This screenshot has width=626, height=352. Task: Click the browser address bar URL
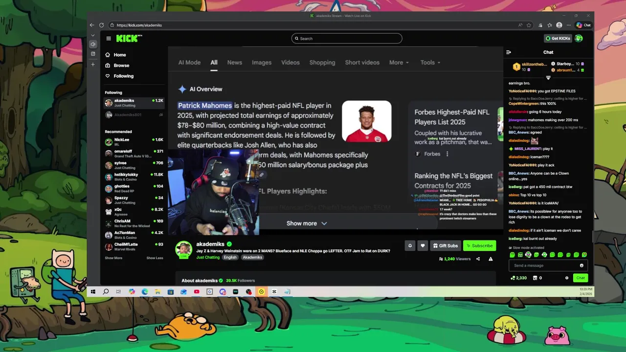point(139,25)
